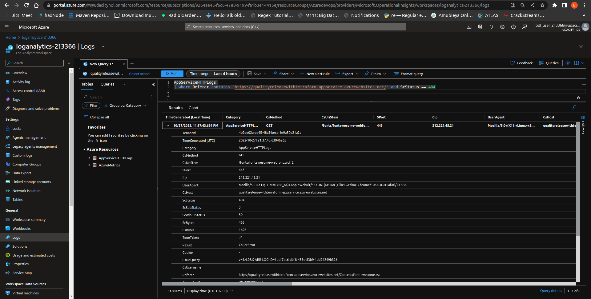
Task: Click the Filter button
Action: pyautogui.click(x=91, y=106)
